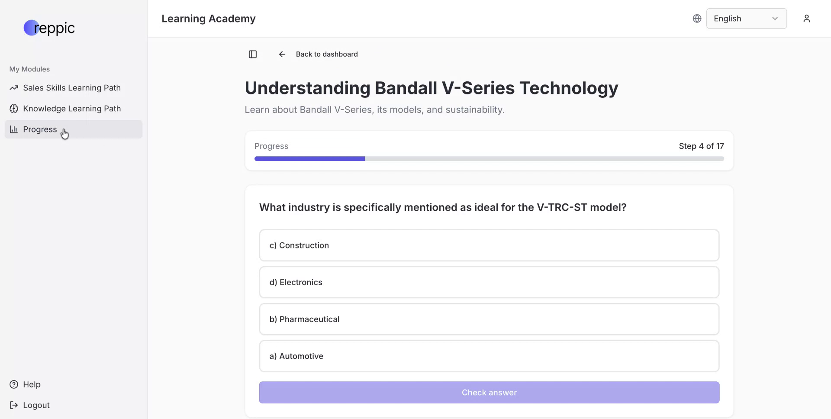Expand language list via chevron arrow
The image size is (831, 419).
[x=775, y=19]
